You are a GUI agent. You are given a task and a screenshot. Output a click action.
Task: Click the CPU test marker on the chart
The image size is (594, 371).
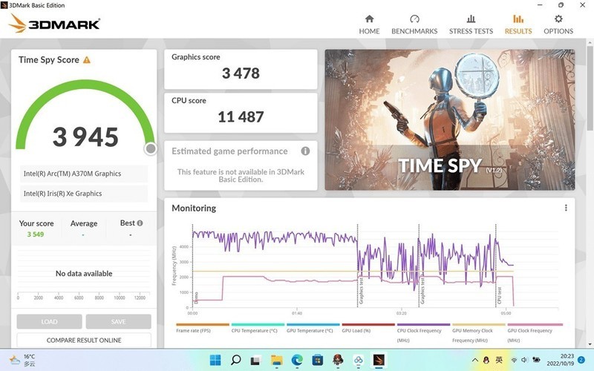(x=499, y=295)
